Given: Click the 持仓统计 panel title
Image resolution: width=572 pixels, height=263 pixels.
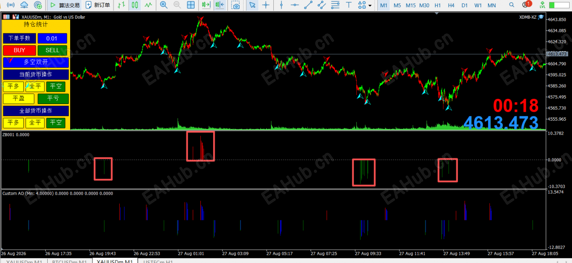Looking at the screenshot, I should tap(36, 25).
